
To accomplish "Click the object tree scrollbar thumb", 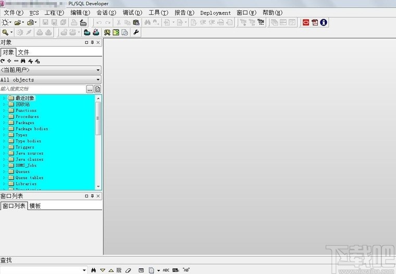I will (x=98, y=118).
